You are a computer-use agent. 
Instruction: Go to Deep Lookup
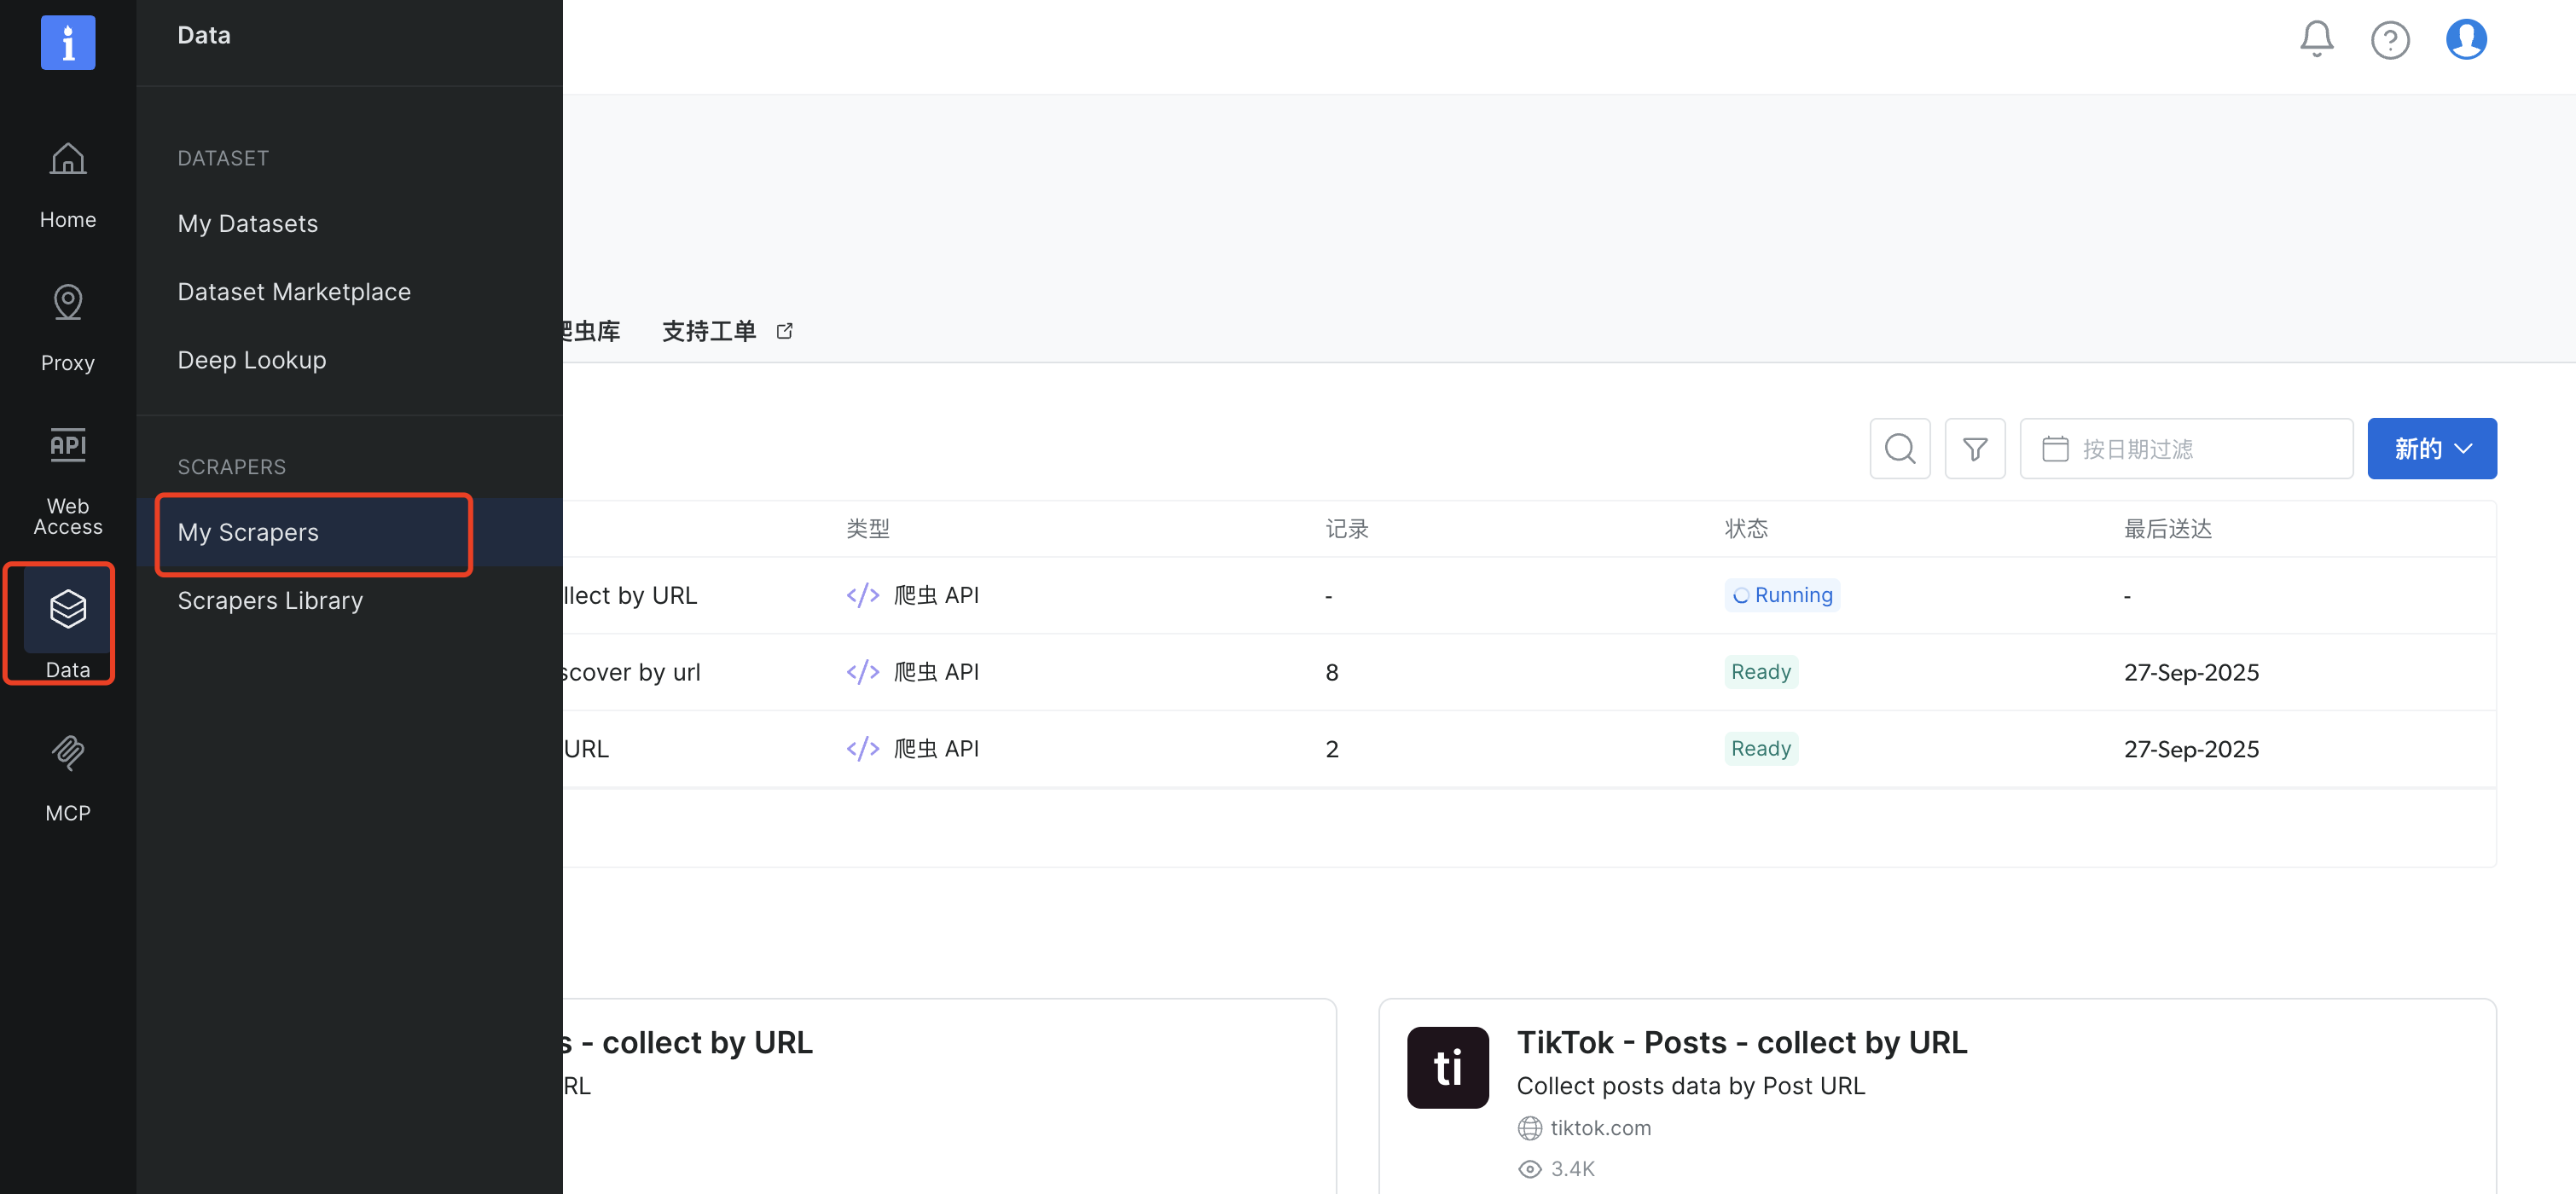tap(252, 360)
